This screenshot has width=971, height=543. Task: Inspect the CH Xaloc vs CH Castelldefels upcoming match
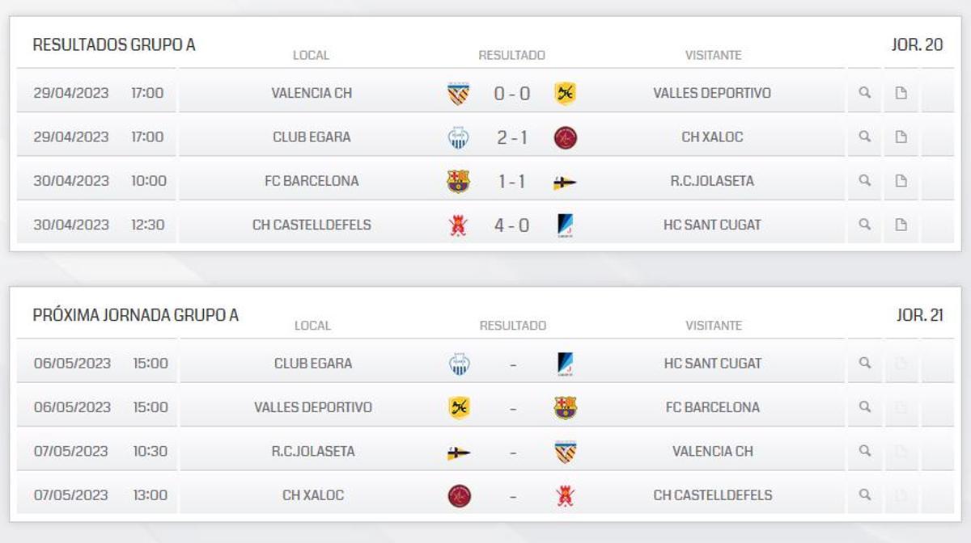(x=865, y=495)
